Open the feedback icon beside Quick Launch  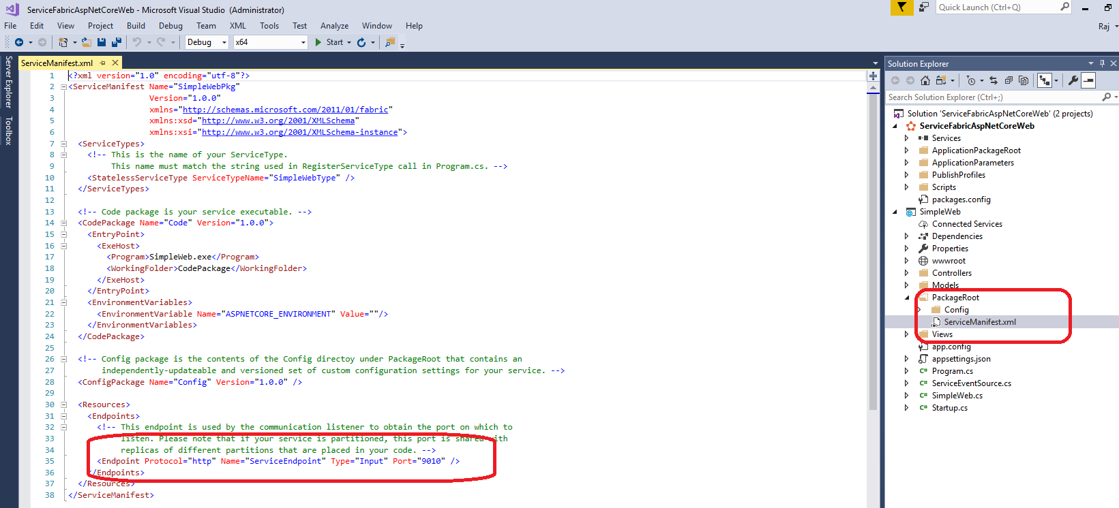click(924, 7)
